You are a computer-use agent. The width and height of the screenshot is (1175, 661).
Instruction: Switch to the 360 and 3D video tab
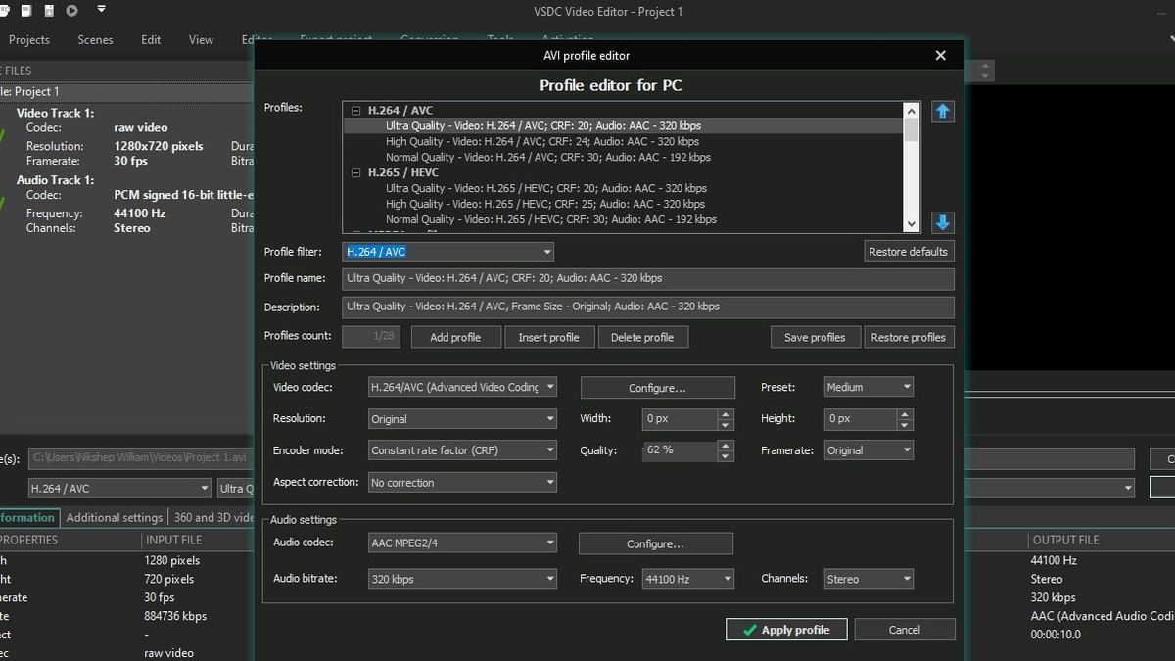pos(211,517)
